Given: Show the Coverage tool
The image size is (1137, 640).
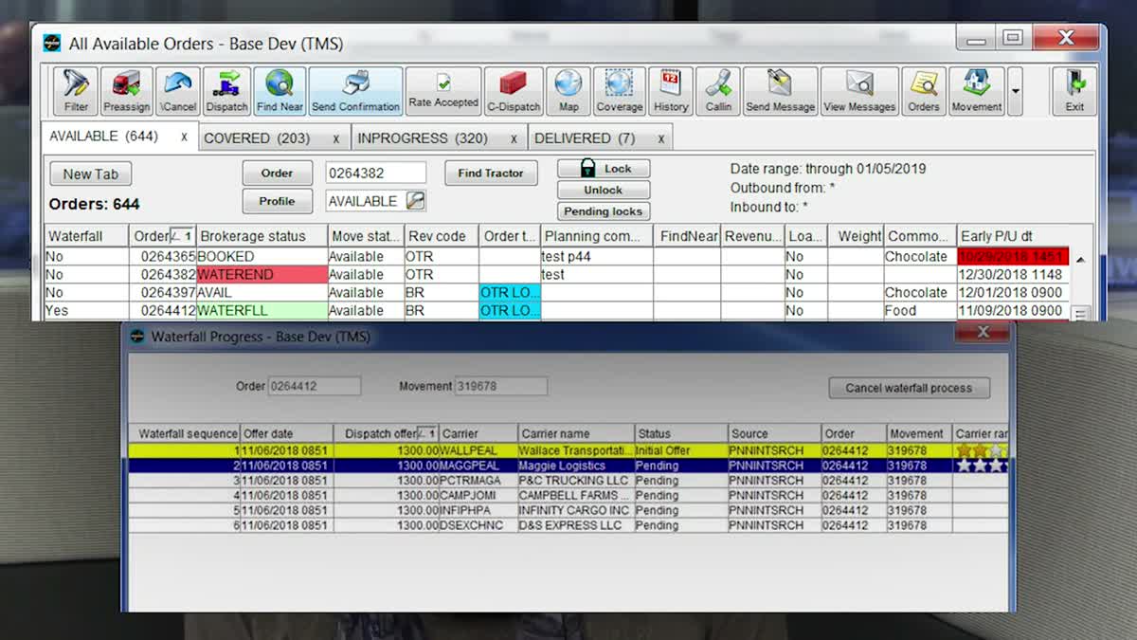Looking at the screenshot, I should pos(620,91).
